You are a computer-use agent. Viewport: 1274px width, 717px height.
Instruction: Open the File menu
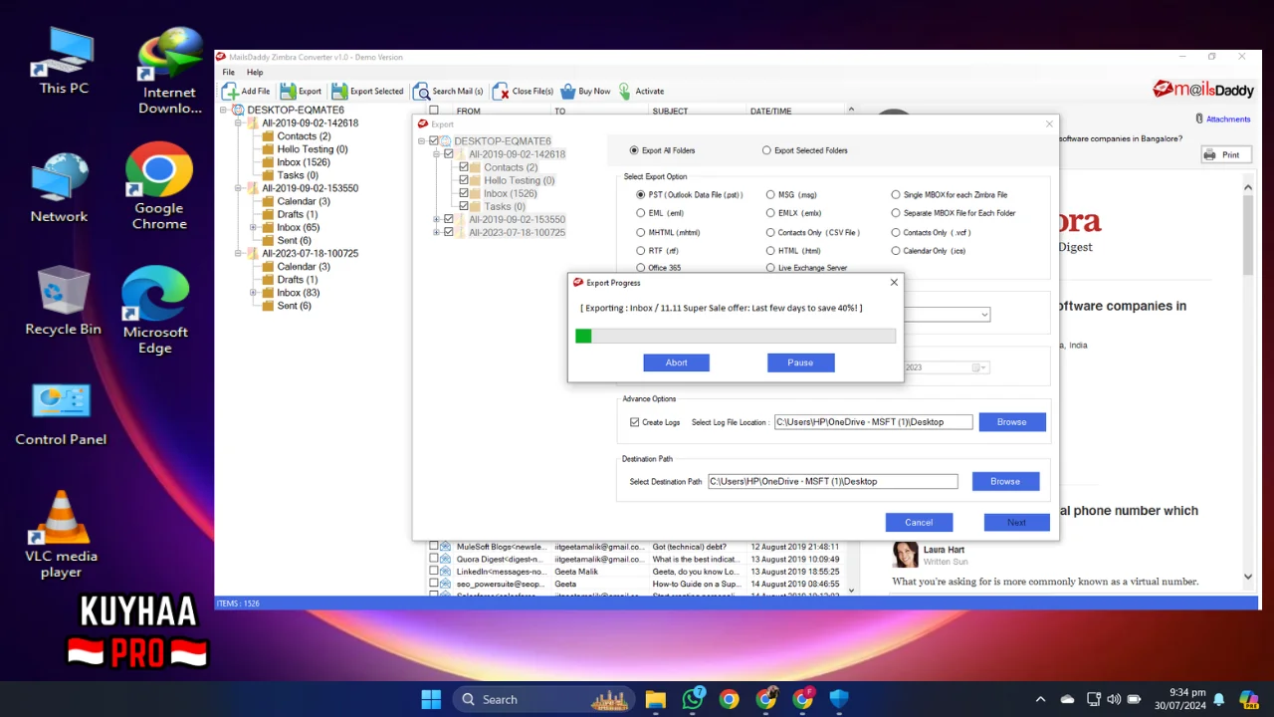tap(229, 73)
